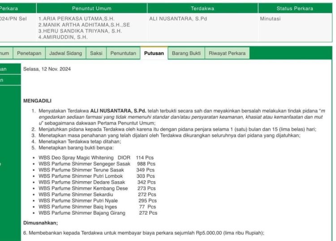Click the MENGADILI heading
This screenshot has width=336, height=241.
[37, 101]
